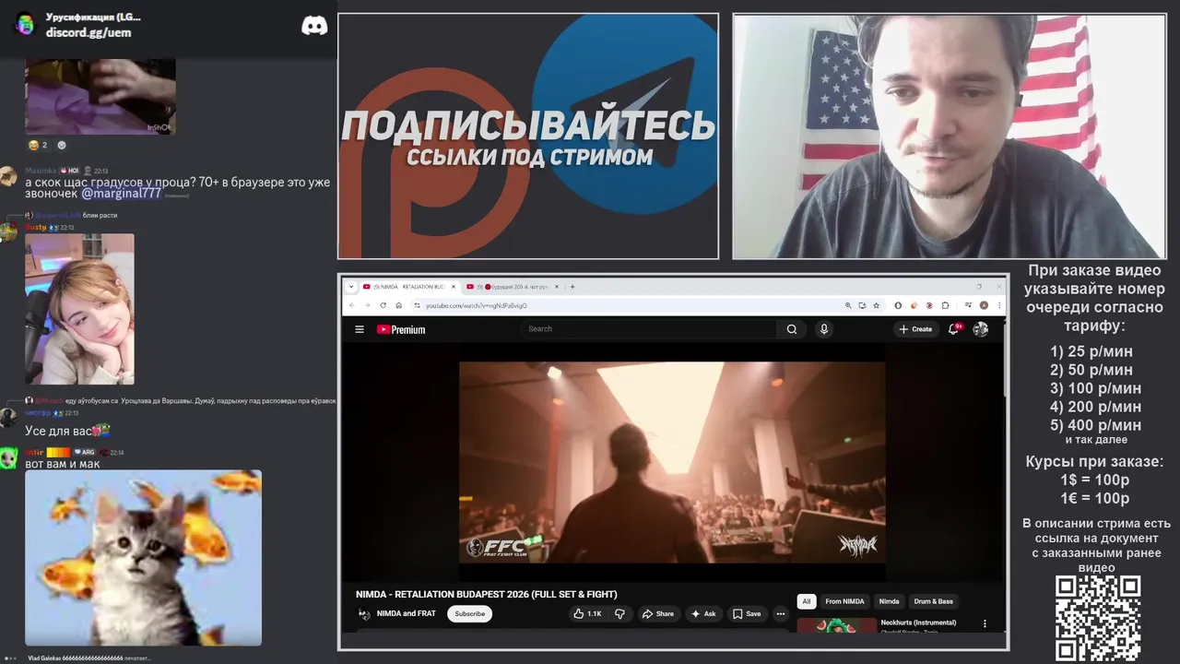Like the video with thumbs up
Screen dimensions: 1180x664
pos(586,613)
